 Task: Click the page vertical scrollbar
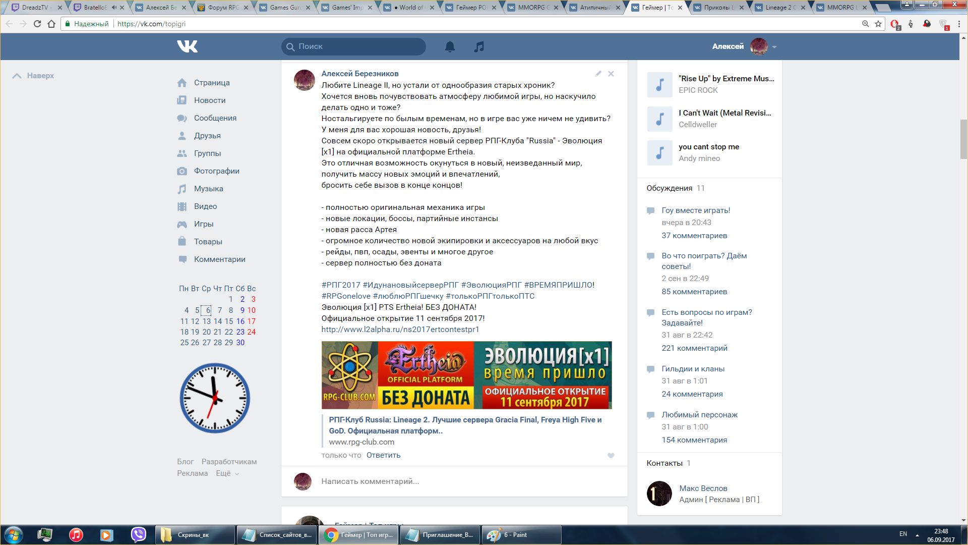click(963, 139)
